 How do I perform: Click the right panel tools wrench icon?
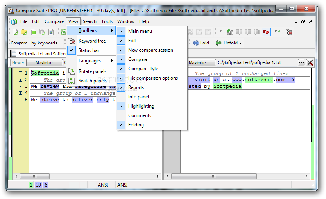coord(310,63)
